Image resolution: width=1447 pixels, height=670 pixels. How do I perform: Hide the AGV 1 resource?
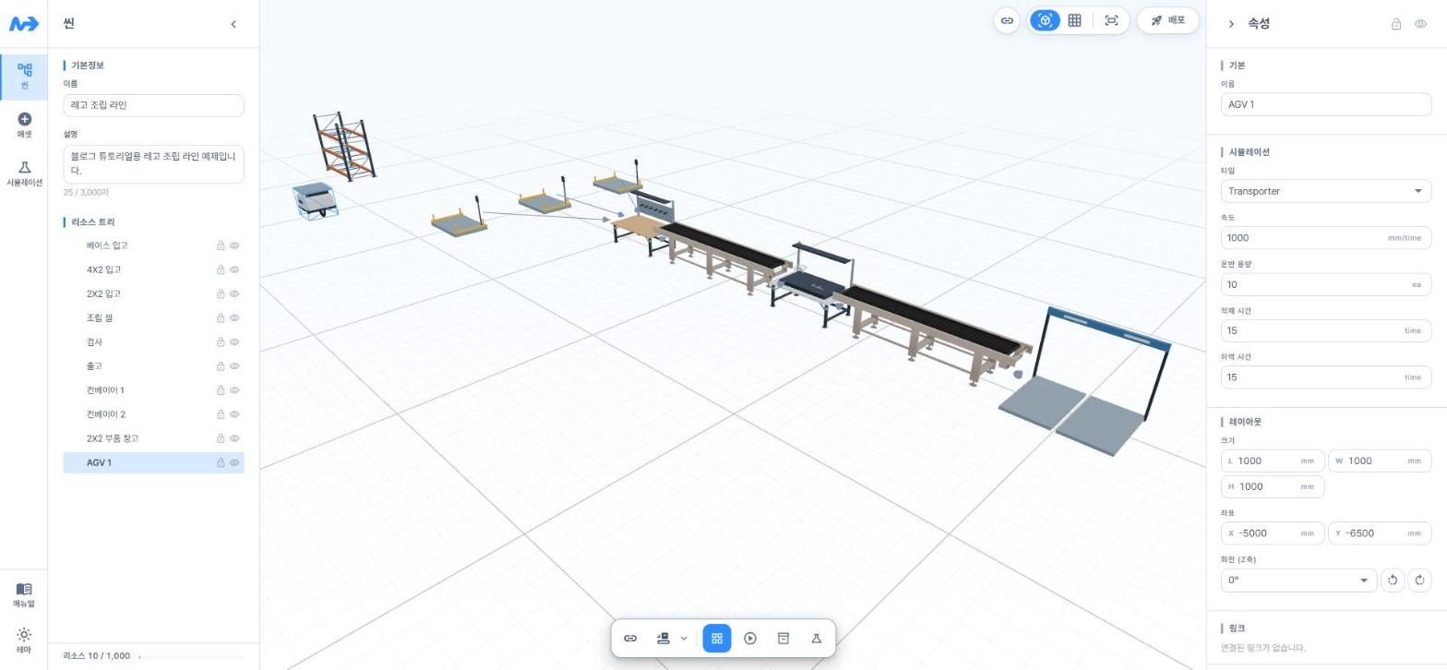coord(234,463)
